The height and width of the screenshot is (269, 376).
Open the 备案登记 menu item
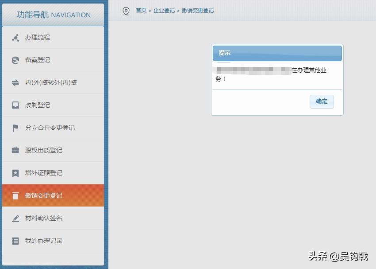pyautogui.click(x=53, y=60)
